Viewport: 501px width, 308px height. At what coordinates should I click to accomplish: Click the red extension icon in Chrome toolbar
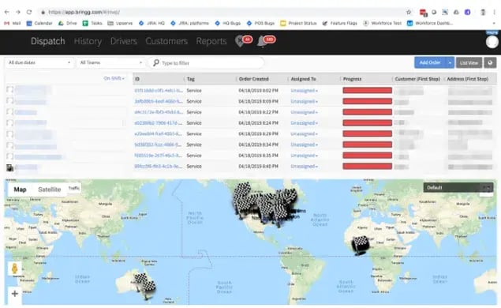(423, 13)
